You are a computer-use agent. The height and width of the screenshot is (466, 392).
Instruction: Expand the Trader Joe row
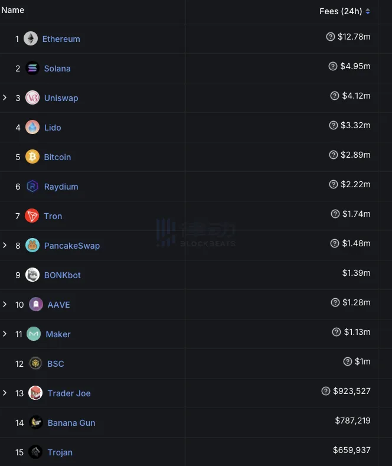click(5, 393)
